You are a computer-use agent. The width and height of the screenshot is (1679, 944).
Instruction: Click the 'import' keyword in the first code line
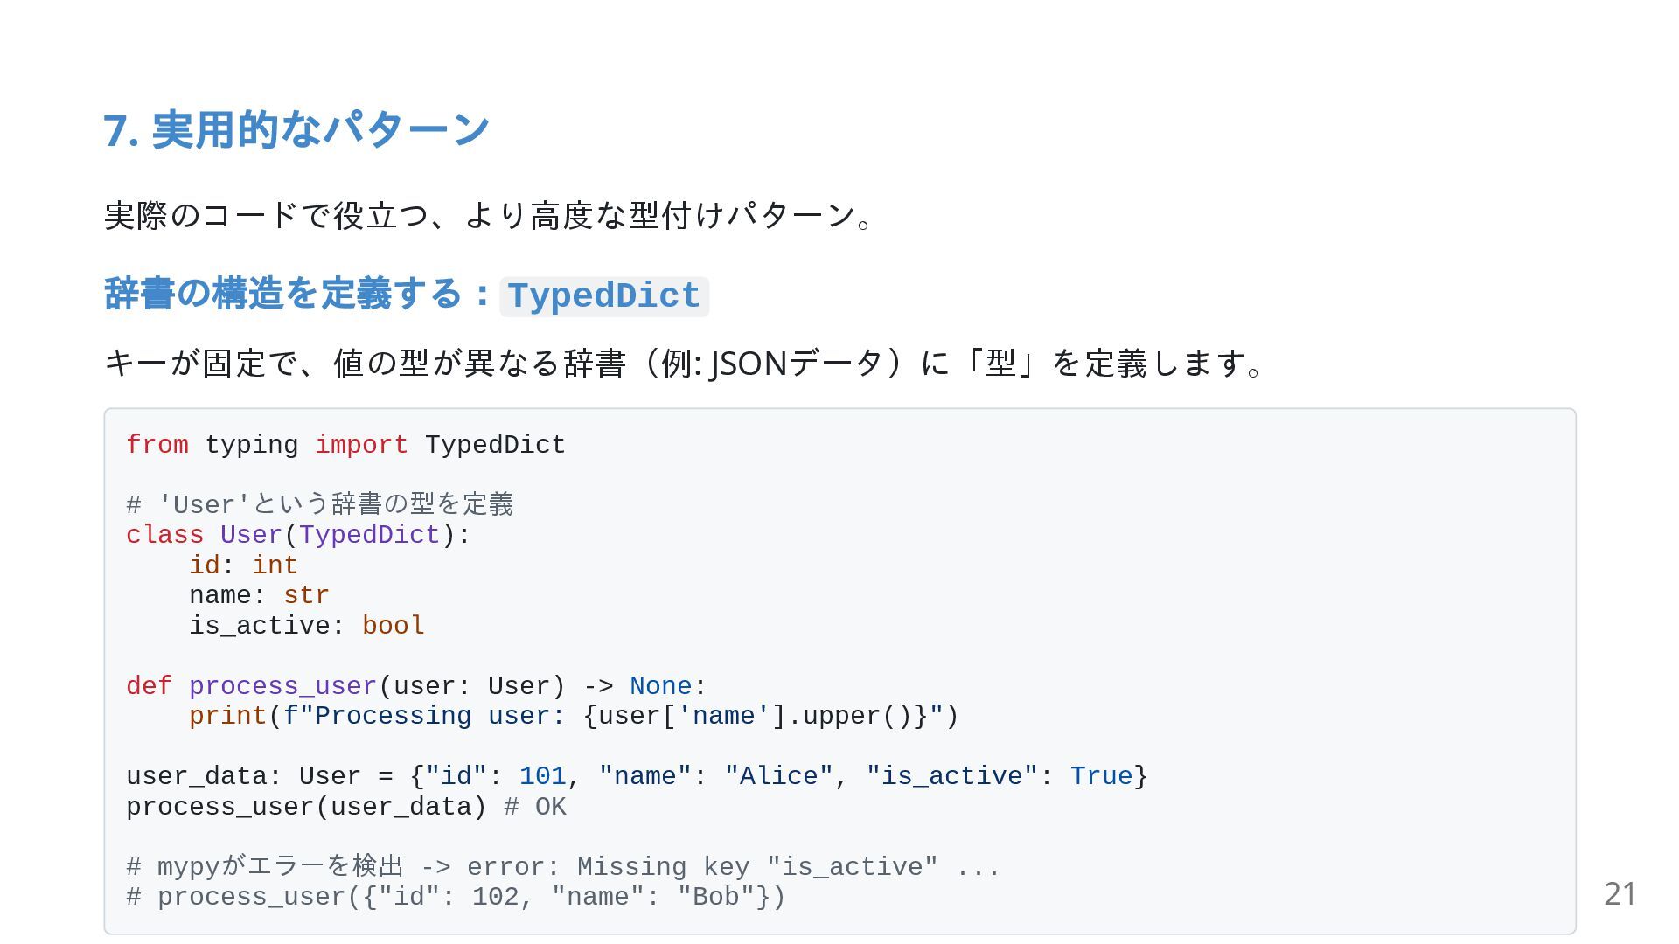coord(361,445)
